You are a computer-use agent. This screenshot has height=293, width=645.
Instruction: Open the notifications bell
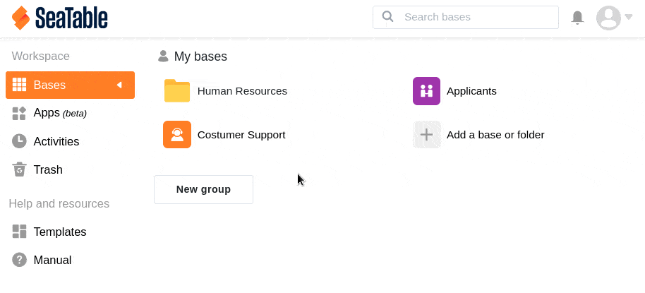pyautogui.click(x=577, y=17)
